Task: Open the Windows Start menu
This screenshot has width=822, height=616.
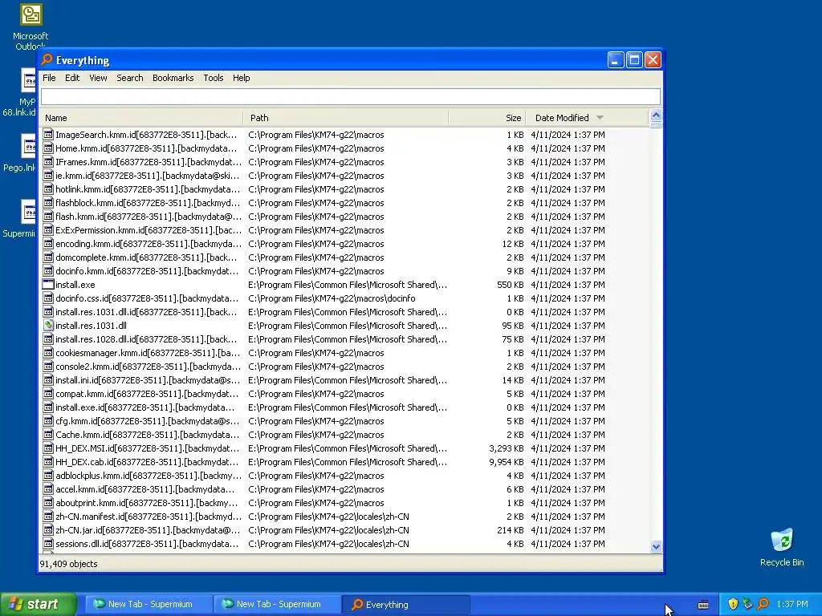Action: click(x=39, y=604)
